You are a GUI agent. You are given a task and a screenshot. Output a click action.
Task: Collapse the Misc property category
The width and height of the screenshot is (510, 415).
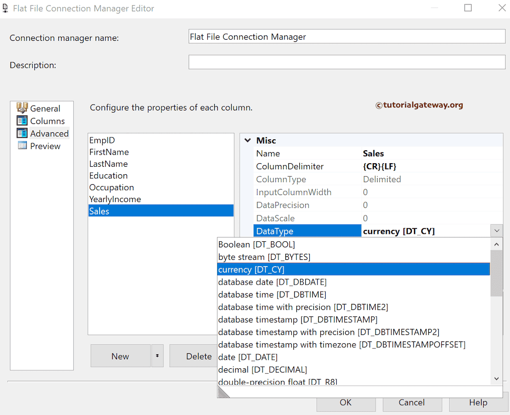click(248, 140)
